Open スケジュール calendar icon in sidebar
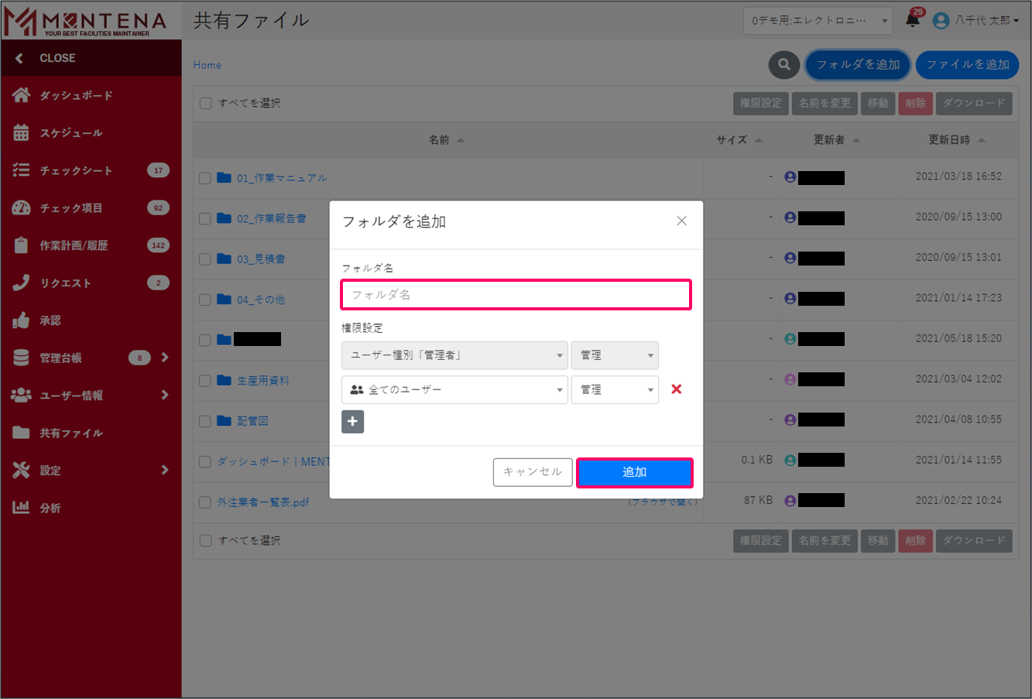This screenshot has width=1032, height=699. tap(22, 132)
